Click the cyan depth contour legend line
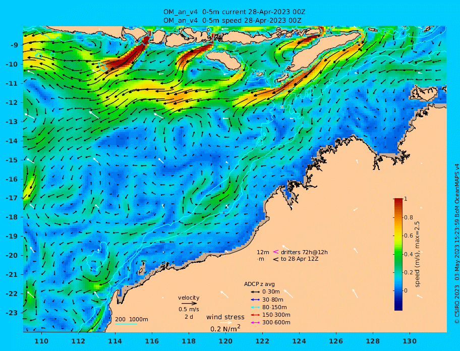Screen dimensions: 460x351 click(126, 324)
